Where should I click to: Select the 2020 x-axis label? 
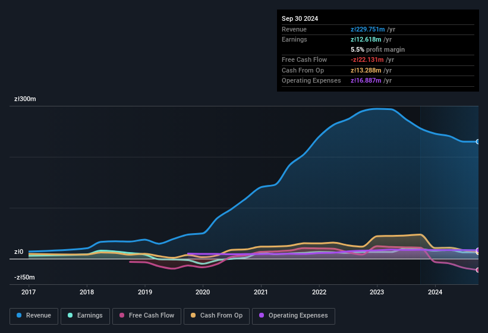click(203, 292)
